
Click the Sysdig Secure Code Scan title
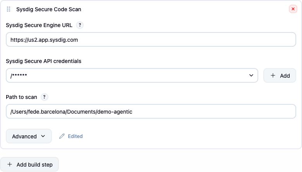[48, 9]
